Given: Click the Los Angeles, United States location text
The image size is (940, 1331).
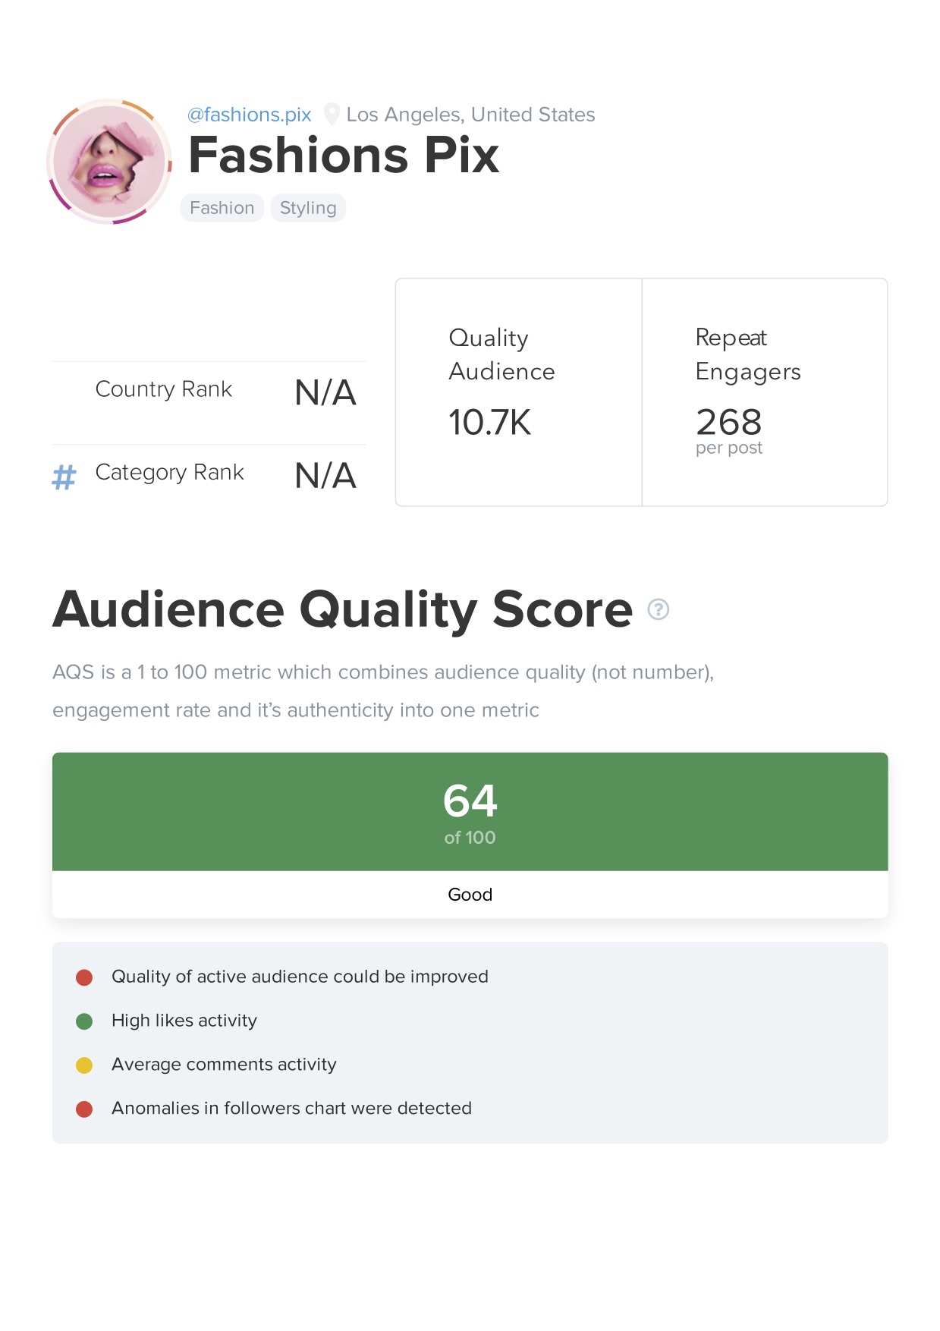Looking at the screenshot, I should (470, 115).
